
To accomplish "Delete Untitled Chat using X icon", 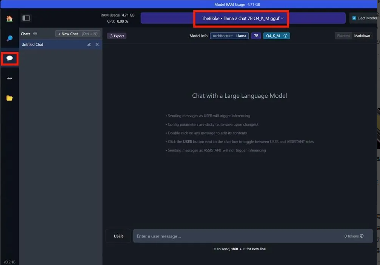I will click(97, 45).
